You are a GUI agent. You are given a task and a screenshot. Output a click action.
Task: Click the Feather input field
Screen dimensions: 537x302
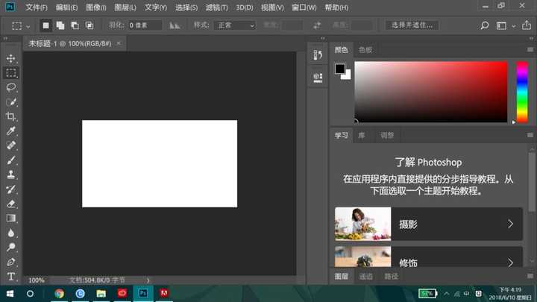point(145,25)
